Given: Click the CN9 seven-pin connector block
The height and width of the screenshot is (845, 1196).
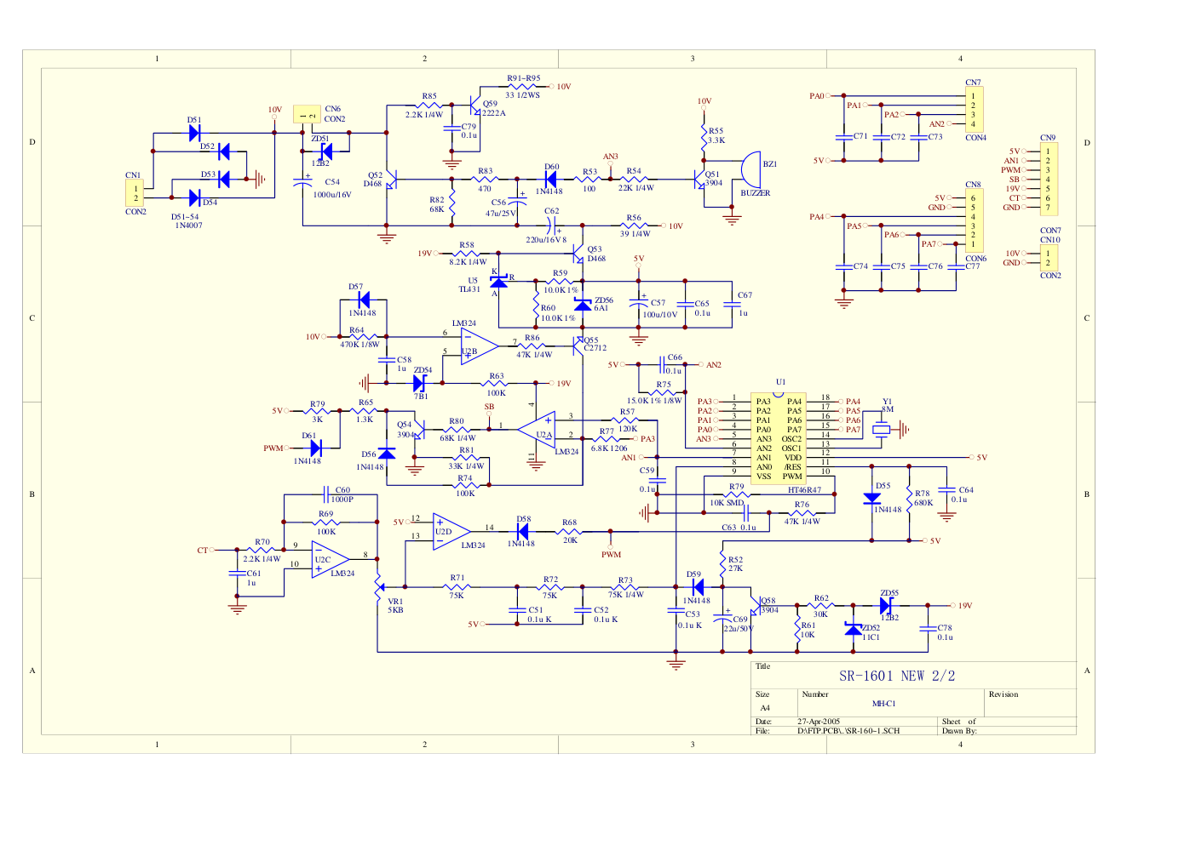Looking at the screenshot, I should (x=1049, y=179).
